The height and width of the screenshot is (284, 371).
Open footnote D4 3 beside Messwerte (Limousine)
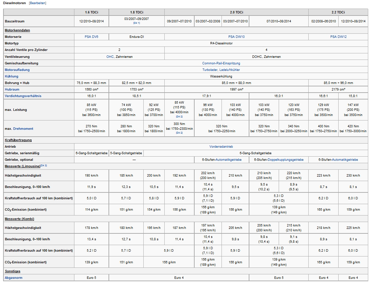pos(44,166)
